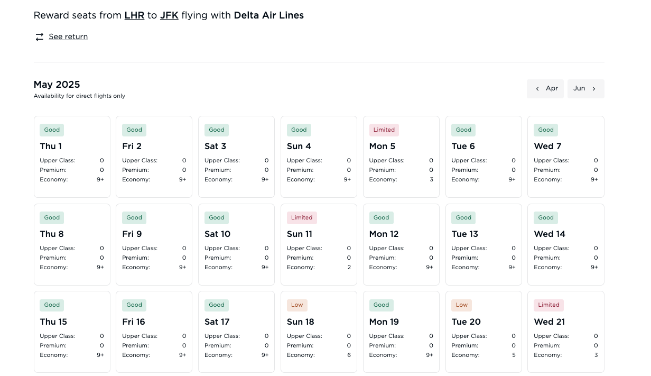This screenshot has height=376, width=651.
Task: Select the Thu 1 date card
Action: coord(72,157)
